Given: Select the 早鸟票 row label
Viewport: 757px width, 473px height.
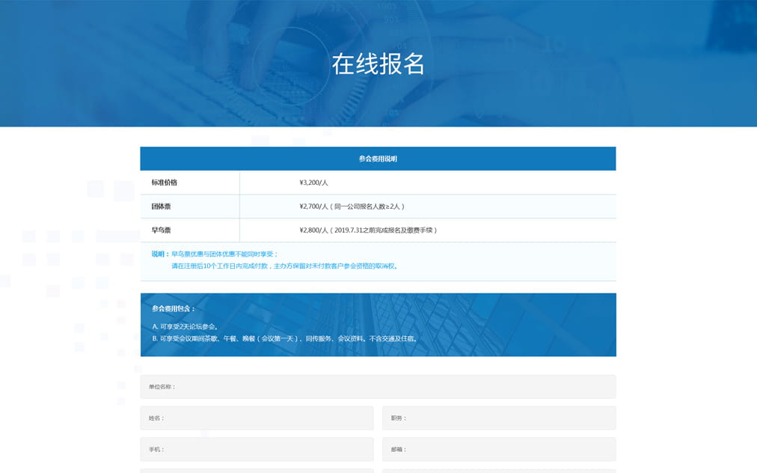Looking at the screenshot, I should [162, 231].
